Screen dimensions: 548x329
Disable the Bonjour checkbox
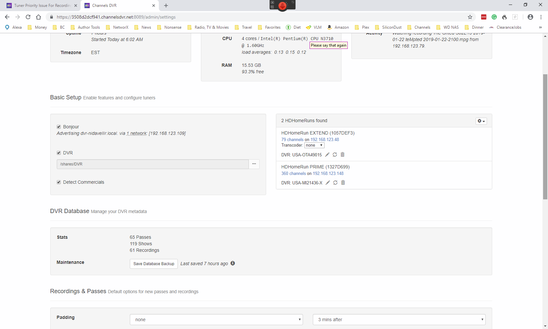point(59,127)
